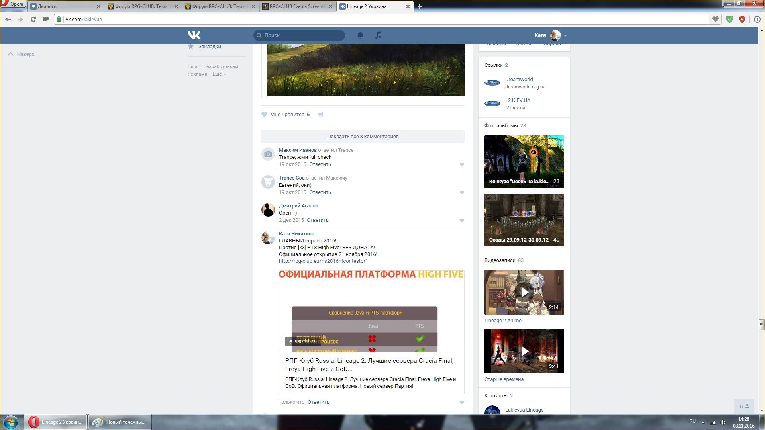Open Opera speed dial grid icon
The height and width of the screenshot is (430, 765).
tap(46, 19)
